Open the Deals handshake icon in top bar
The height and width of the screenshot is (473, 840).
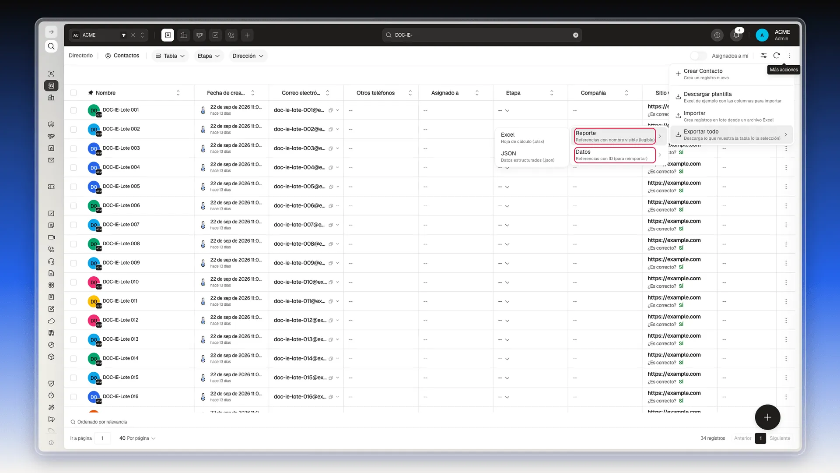199,35
